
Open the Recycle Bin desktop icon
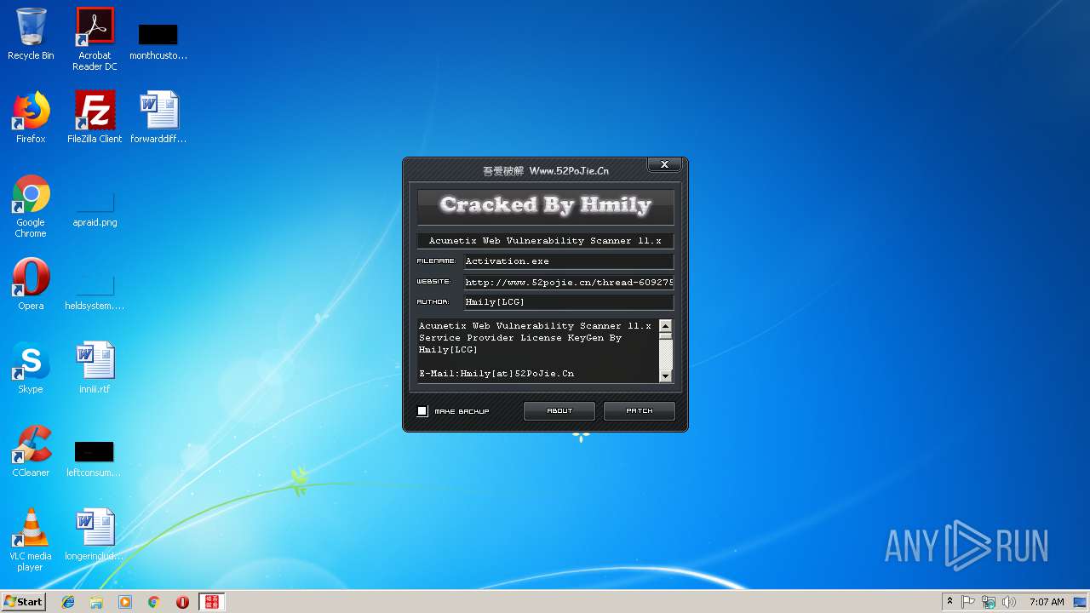[31, 34]
